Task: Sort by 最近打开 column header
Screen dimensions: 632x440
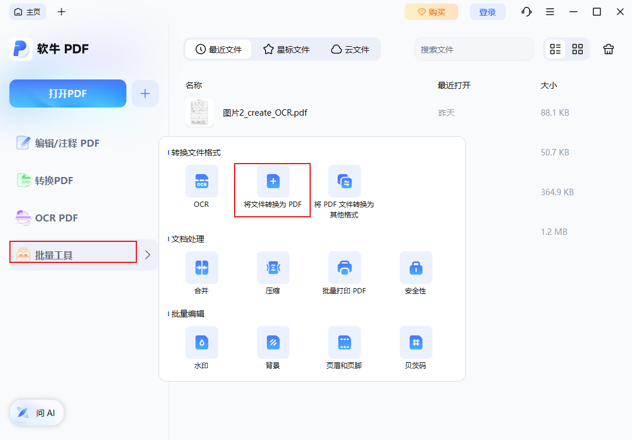Action: pos(454,85)
